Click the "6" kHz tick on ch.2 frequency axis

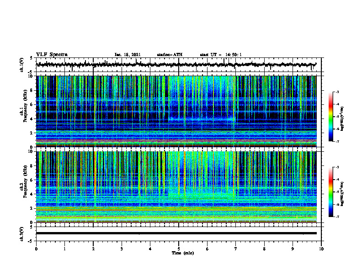32,180
